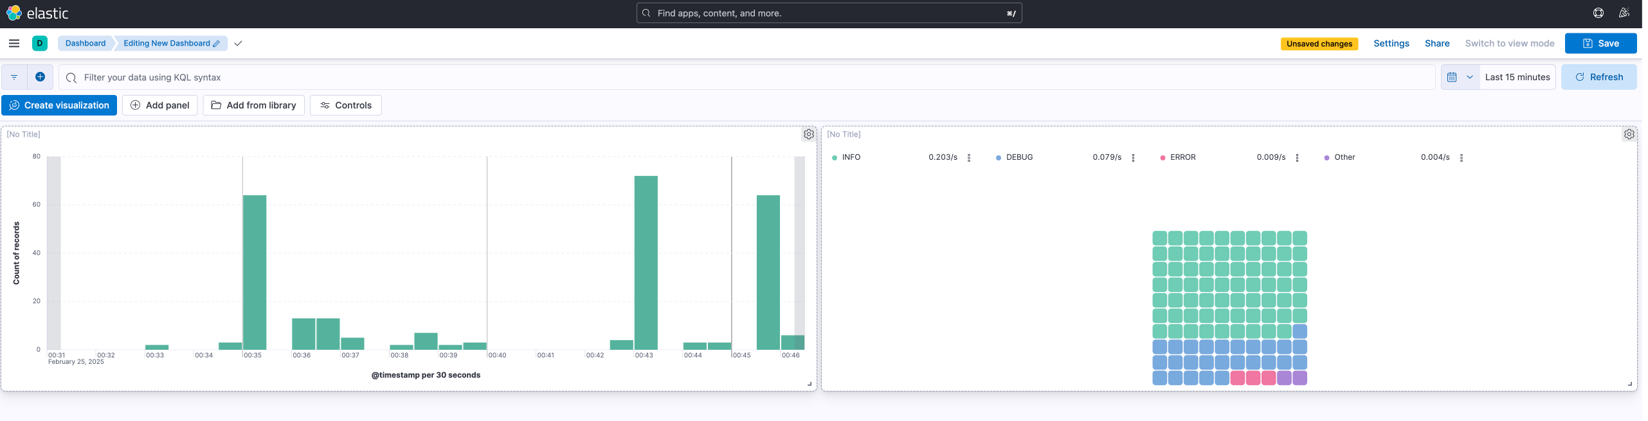Click the INFO legend label

point(851,157)
